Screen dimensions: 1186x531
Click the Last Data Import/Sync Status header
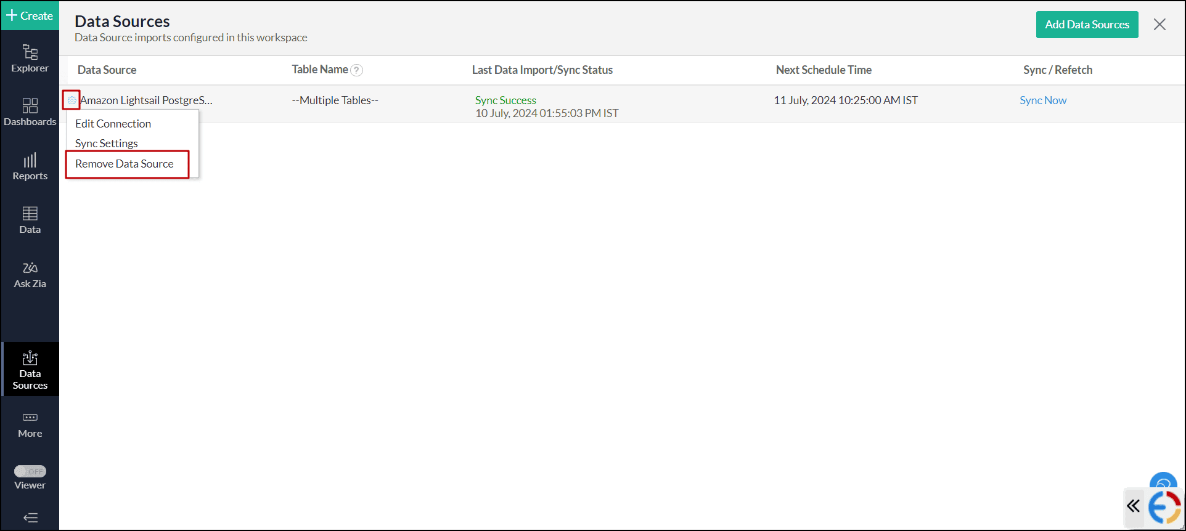click(x=542, y=70)
